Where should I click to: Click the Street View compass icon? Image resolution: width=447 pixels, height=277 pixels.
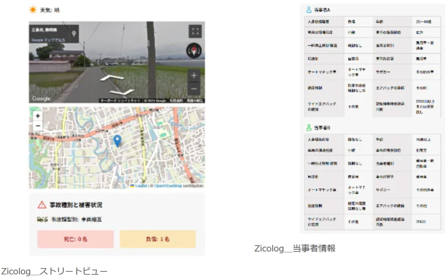tap(193, 51)
